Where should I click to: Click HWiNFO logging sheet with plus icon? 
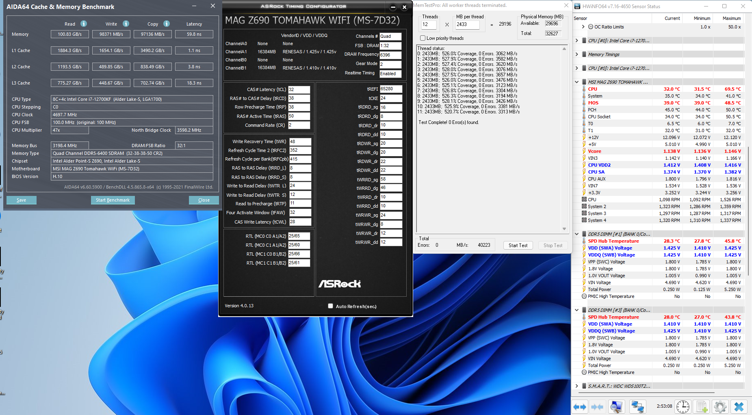pyautogui.click(x=702, y=406)
